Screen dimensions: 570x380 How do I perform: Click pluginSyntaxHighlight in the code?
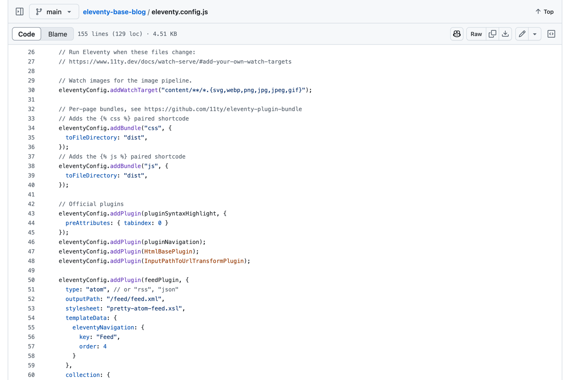pyautogui.click(x=180, y=213)
